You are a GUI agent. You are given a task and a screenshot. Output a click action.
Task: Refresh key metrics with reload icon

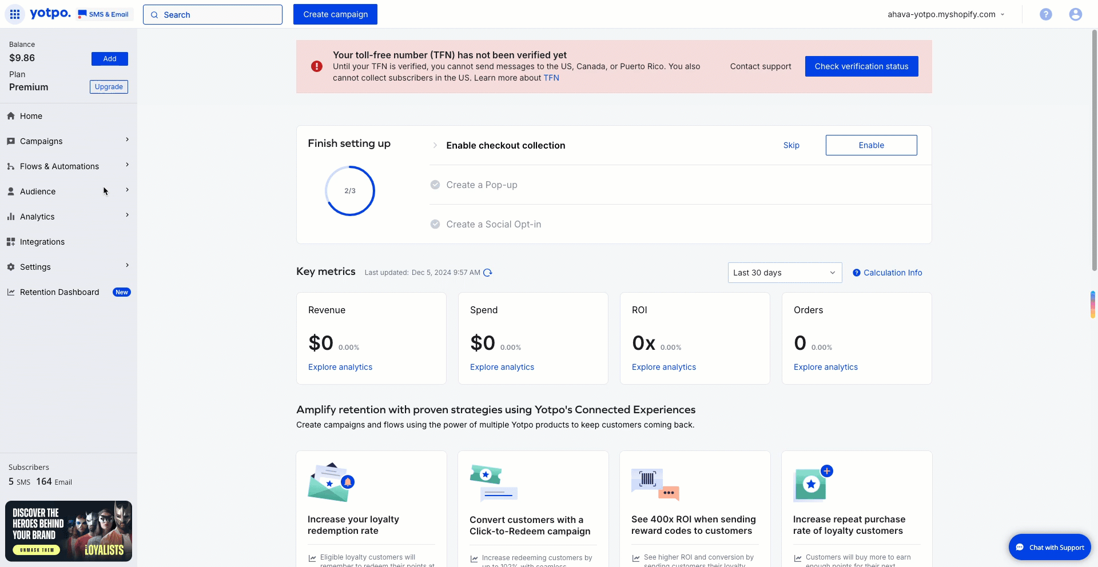(488, 273)
